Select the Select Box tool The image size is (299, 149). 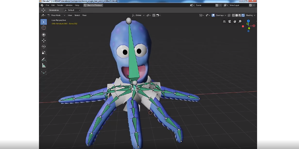pos(43,22)
